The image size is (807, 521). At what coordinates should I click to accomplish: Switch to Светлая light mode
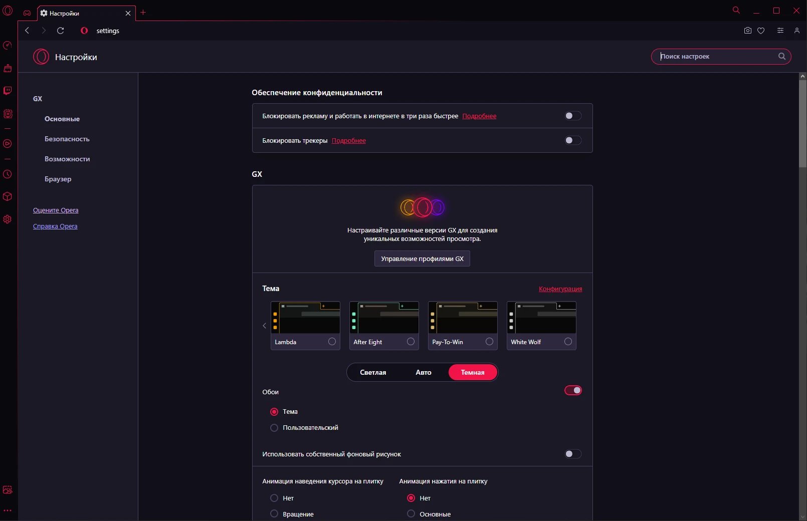coord(373,372)
